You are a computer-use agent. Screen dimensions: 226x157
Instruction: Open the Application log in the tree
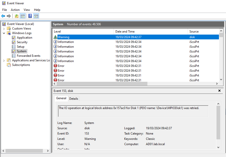[x=24, y=38]
